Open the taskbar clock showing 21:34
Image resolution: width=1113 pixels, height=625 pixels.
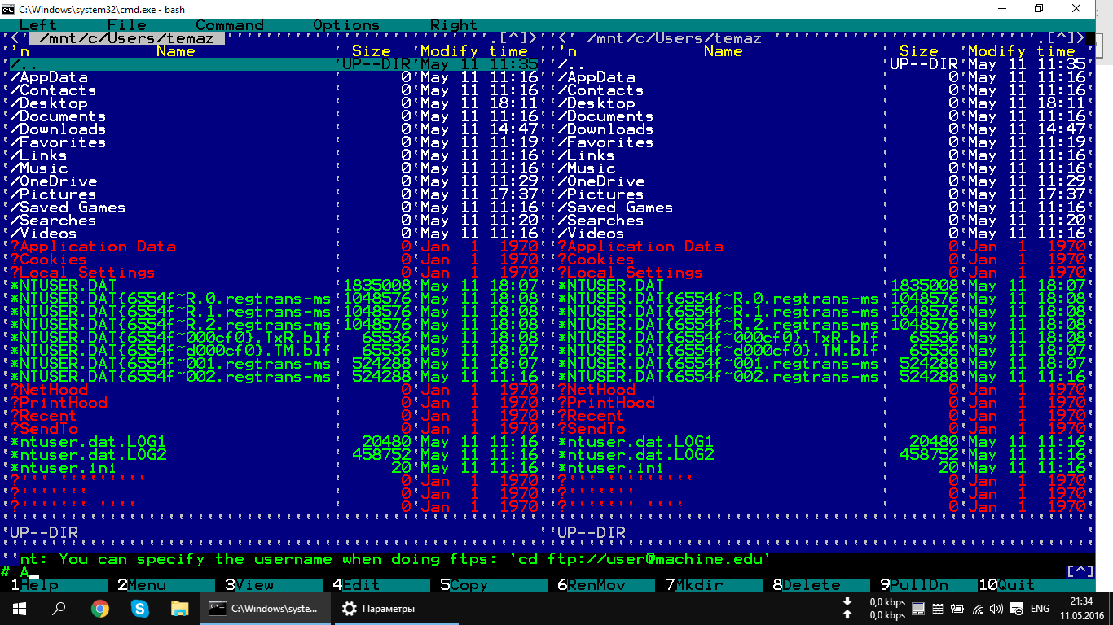click(x=1081, y=608)
